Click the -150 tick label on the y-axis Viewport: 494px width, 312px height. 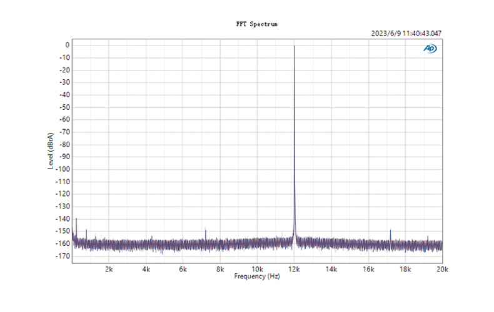(x=61, y=231)
